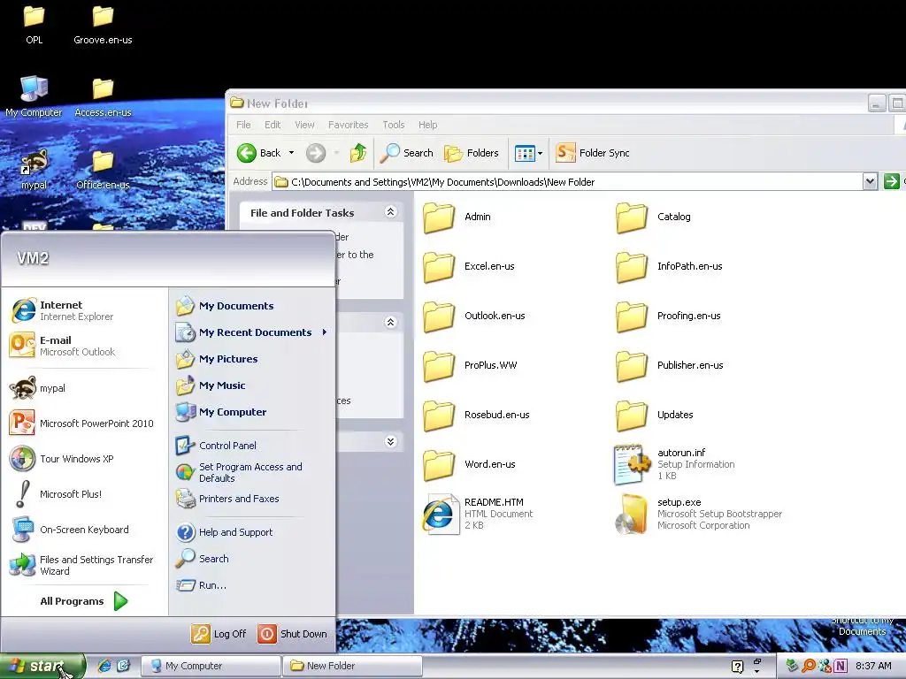Select the InfoPath.en-us folder
The height and width of the screenshot is (679, 906).
click(x=669, y=267)
